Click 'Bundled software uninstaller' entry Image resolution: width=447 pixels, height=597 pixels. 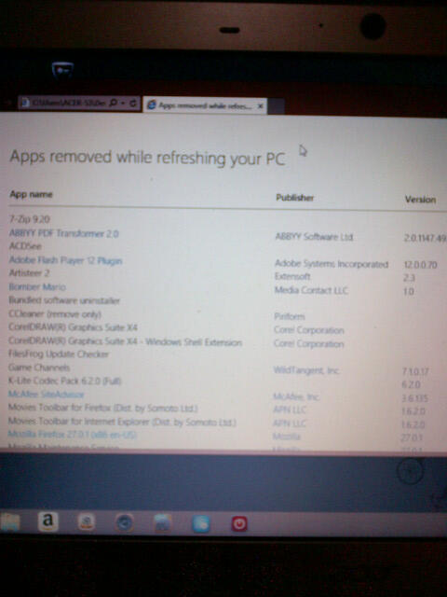(64, 300)
